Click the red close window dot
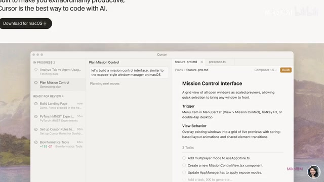Image resolution: width=324 pixels, height=182 pixels. click(34, 55)
